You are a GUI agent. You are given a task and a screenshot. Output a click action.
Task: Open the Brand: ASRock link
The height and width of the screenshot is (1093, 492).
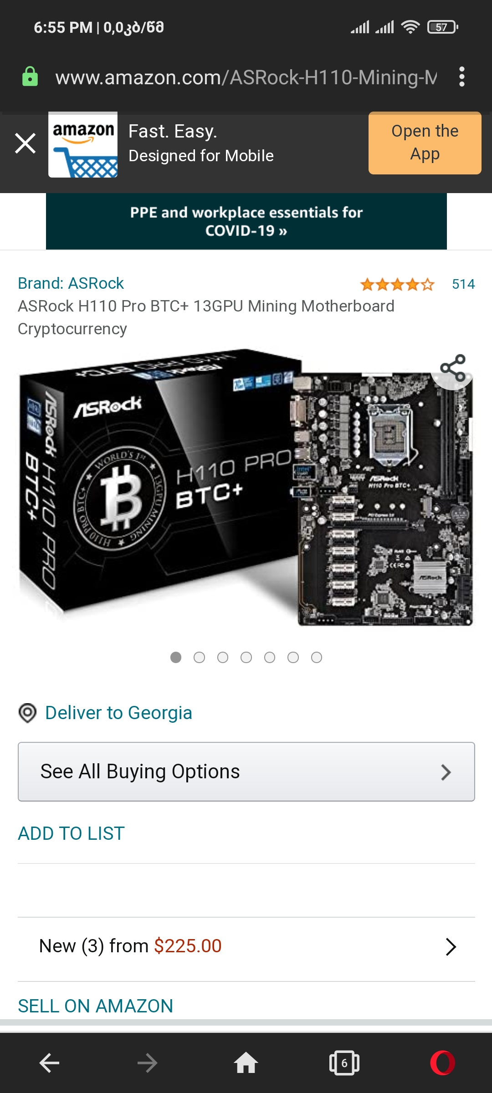pos(71,283)
